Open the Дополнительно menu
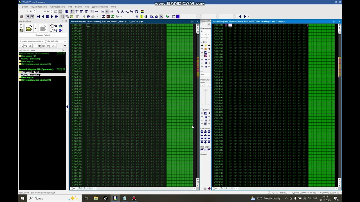The height and width of the screenshot is (202, 360). 100,7
